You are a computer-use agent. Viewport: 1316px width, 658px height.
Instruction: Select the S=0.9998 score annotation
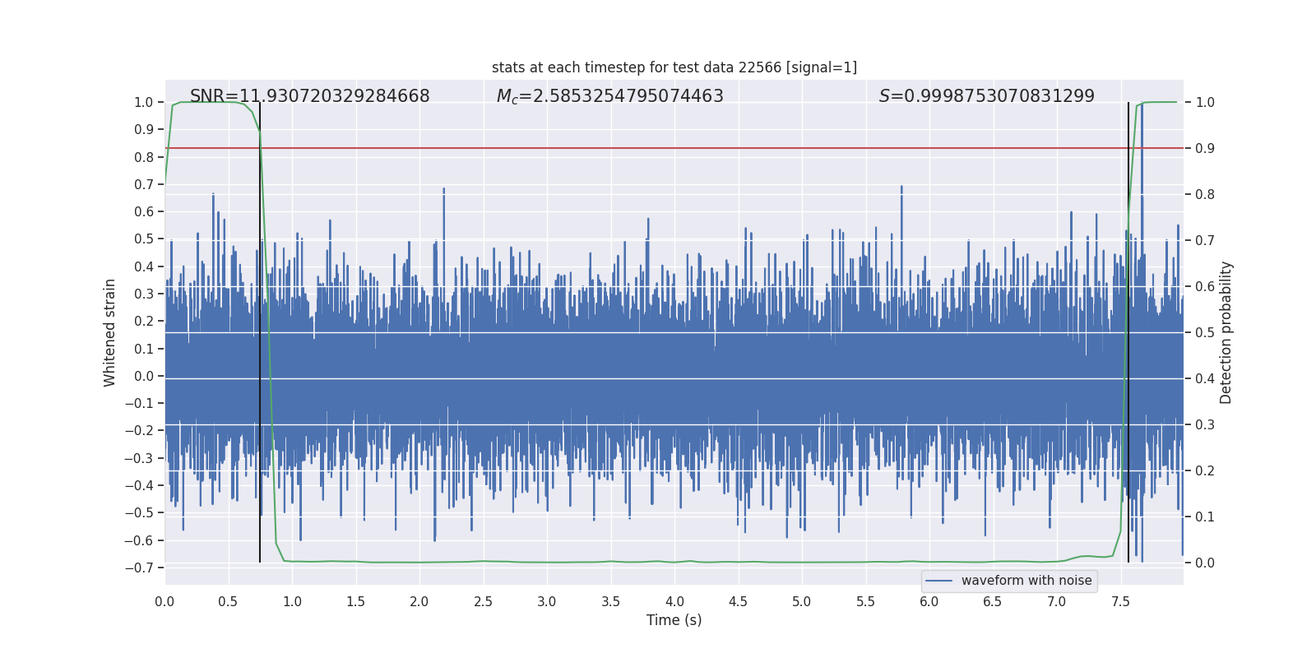click(986, 96)
